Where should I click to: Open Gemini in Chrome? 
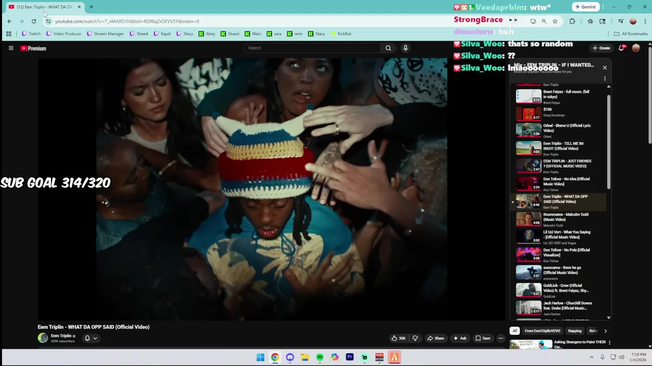(x=585, y=7)
